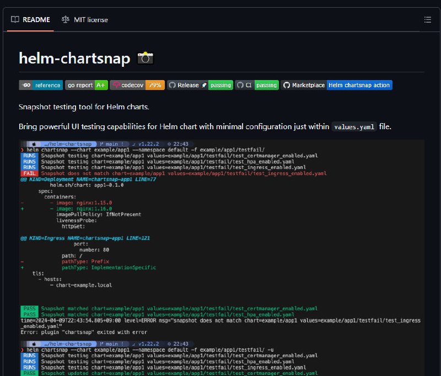Click 'image: nginx:1.16.0' green line
Viewport: 441px width, 376px height.
[84, 209]
